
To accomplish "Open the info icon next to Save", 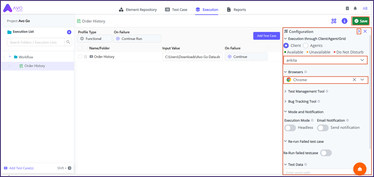I will click(344, 21).
